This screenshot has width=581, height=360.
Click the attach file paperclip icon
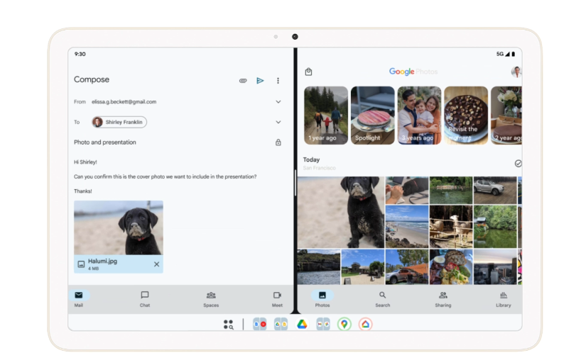pyautogui.click(x=243, y=81)
